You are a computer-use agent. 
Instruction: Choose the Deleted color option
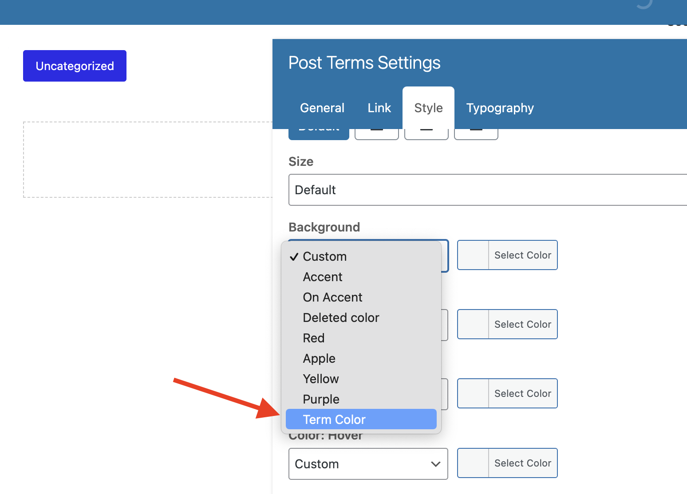pos(341,318)
